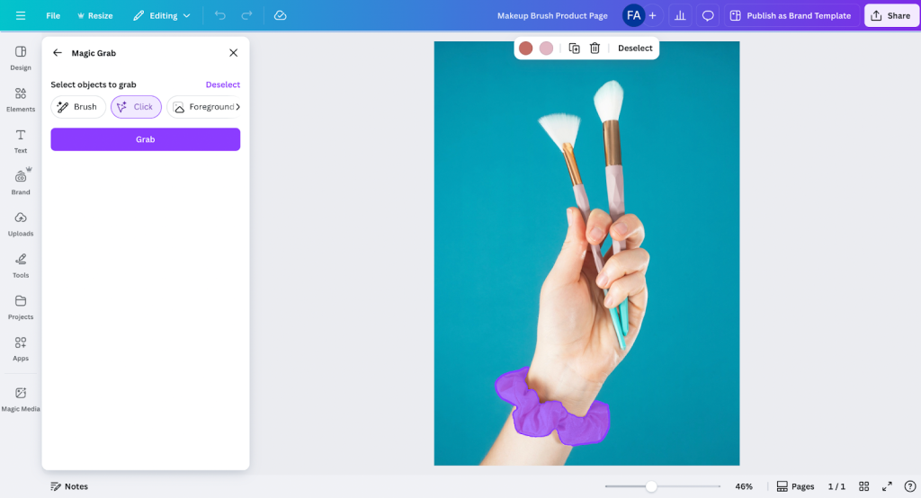921x498 pixels.
Task: Open the Pages panel
Action: coord(795,486)
